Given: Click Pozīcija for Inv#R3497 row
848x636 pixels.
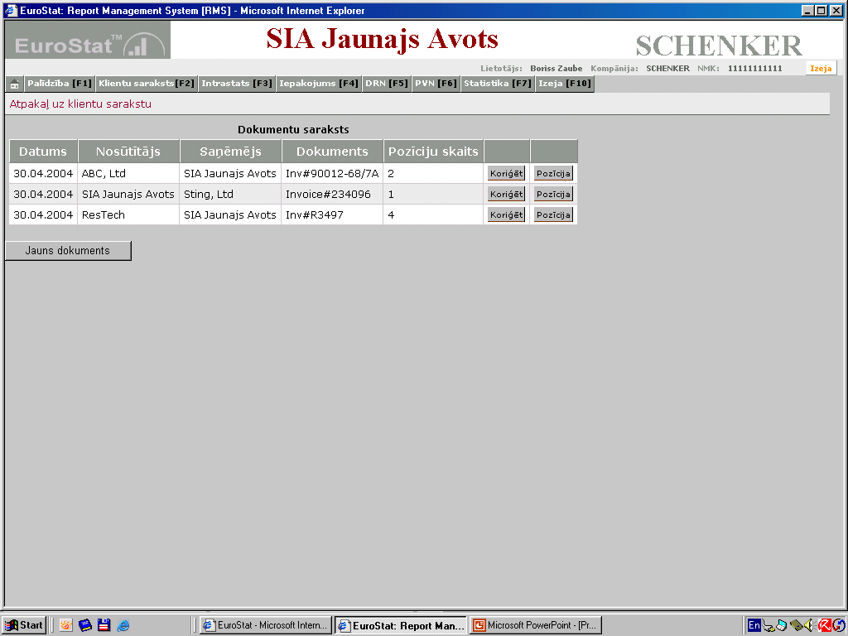Looking at the screenshot, I should coord(553,214).
